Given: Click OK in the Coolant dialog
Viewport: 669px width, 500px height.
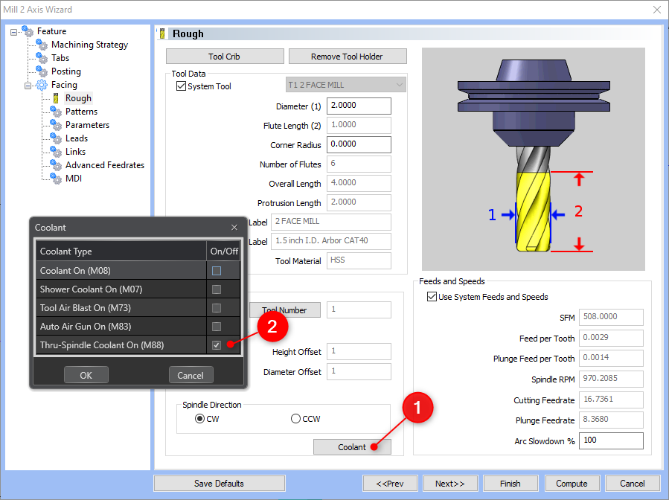Looking at the screenshot, I should pos(86,375).
